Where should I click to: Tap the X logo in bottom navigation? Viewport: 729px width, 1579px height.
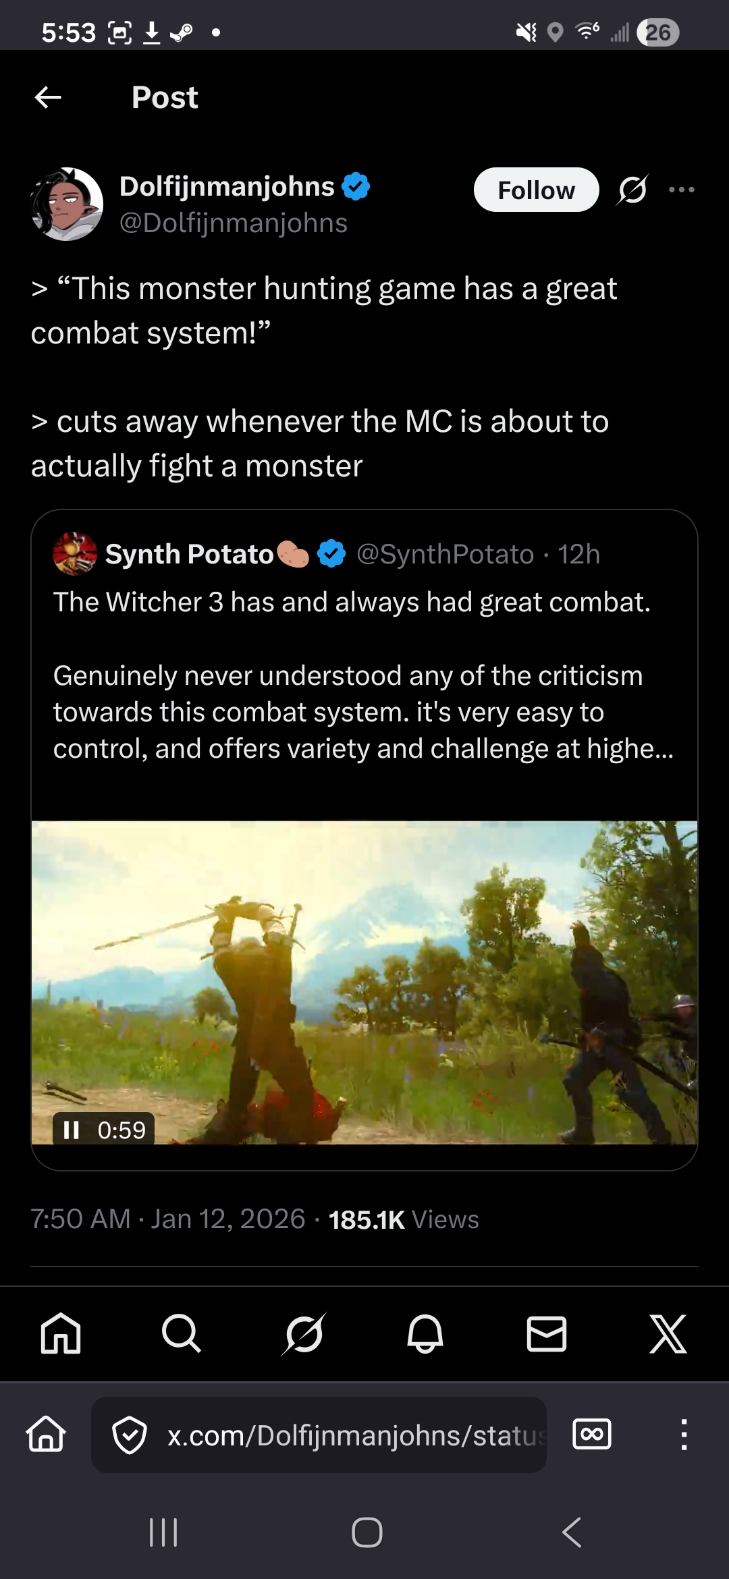(x=668, y=1333)
